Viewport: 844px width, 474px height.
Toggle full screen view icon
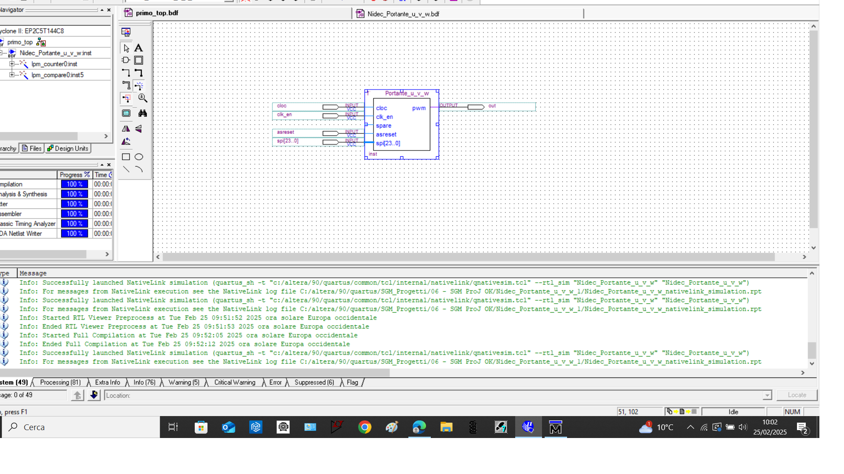[126, 113]
